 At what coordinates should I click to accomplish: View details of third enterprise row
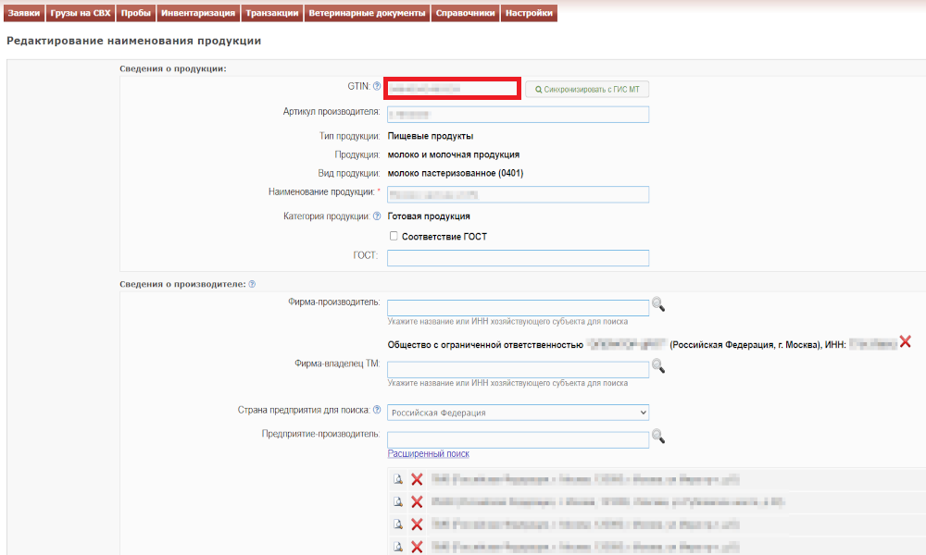[398, 524]
